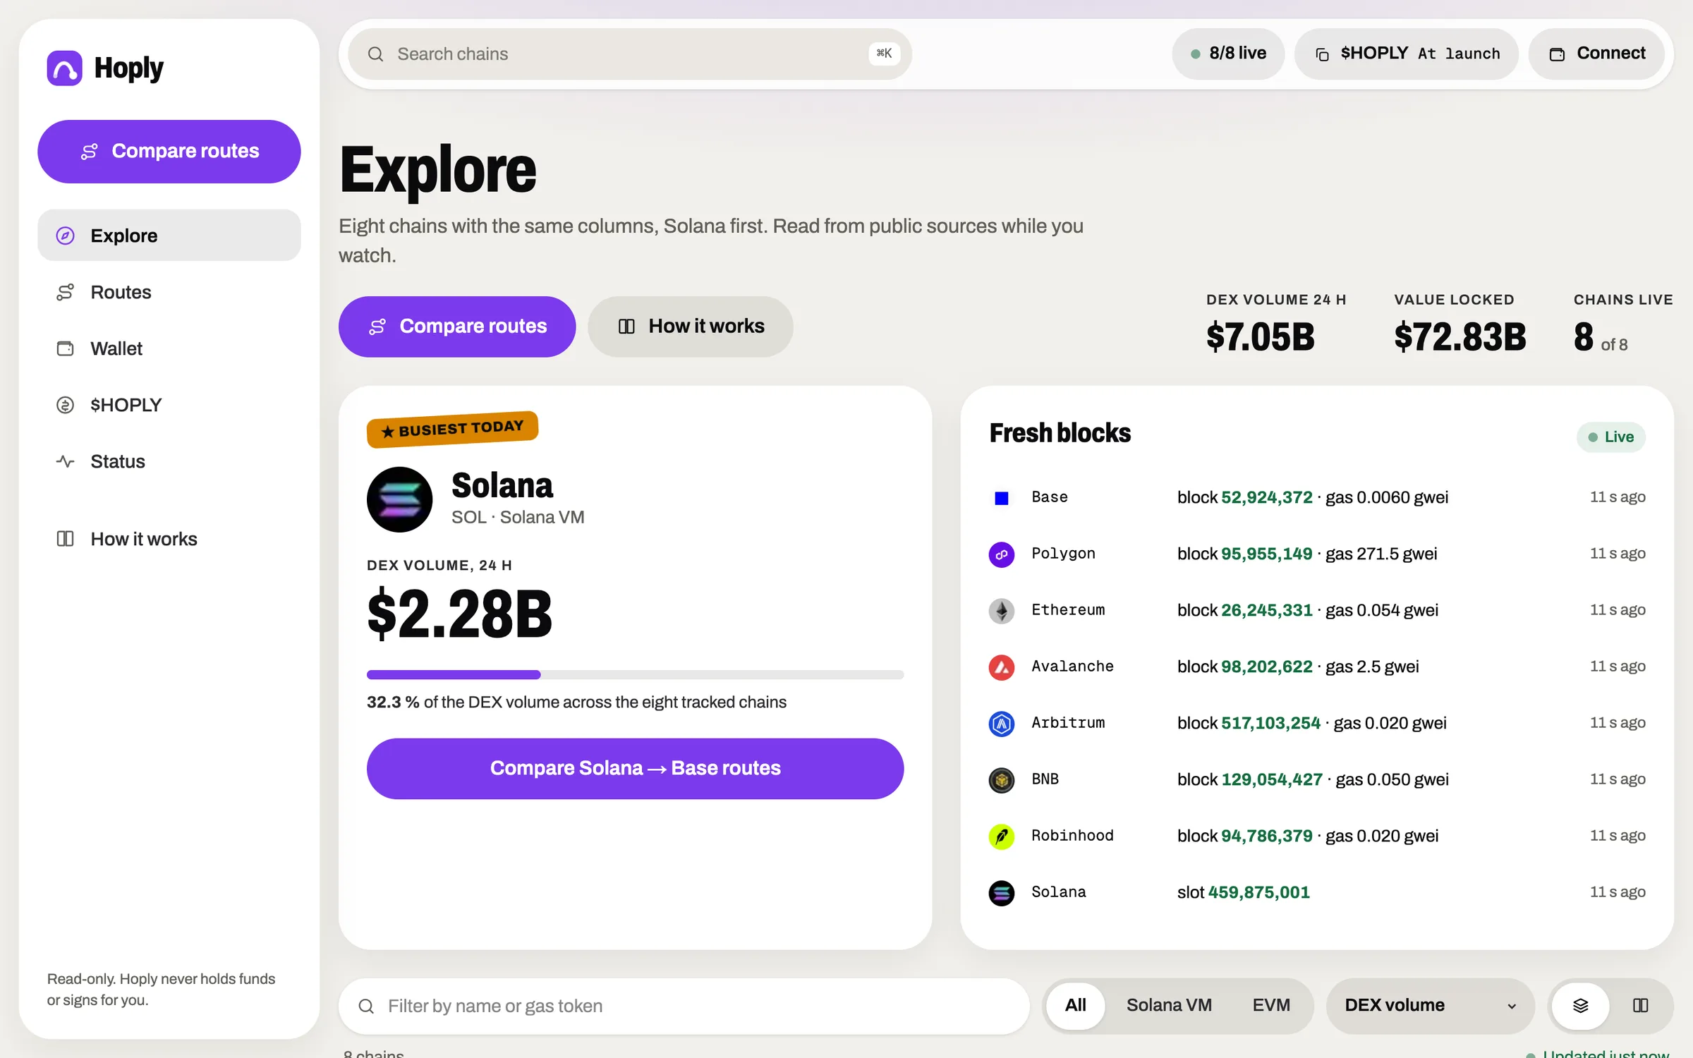Focus the Search chains field
1693x1058 pixels.
click(x=630, y=54)
